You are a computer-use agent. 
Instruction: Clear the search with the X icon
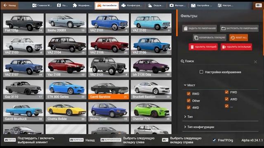coord(255,62)
